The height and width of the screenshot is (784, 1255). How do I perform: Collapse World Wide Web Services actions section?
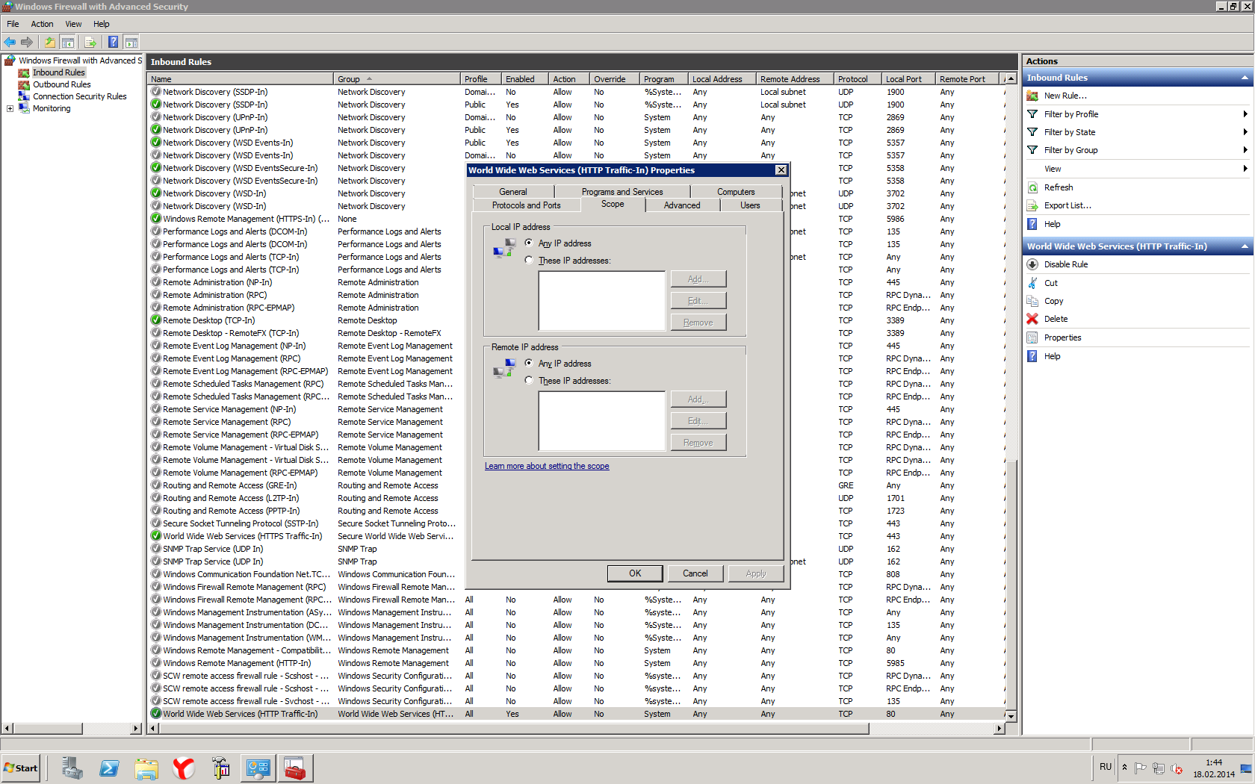click(x=1245, y=246)
